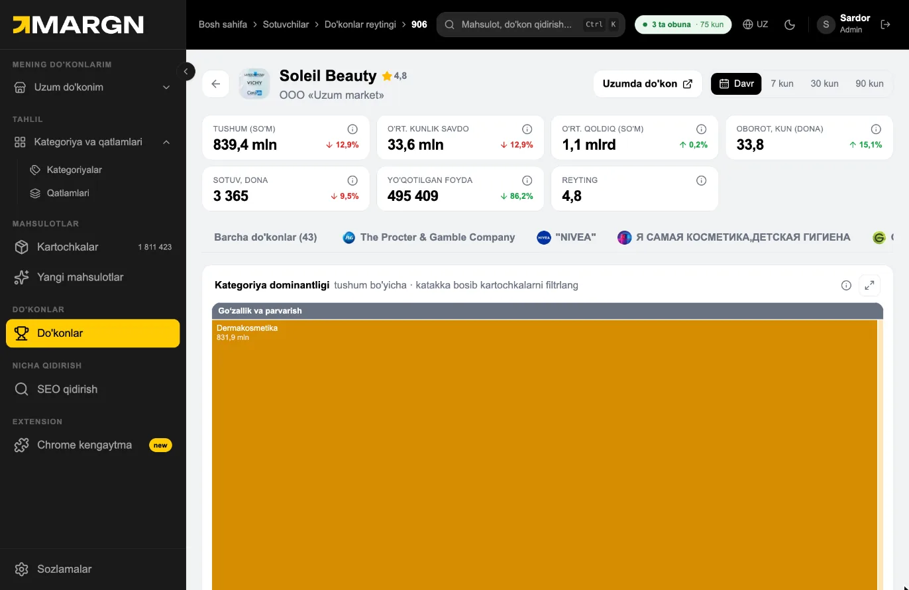Click the Dermakosmetika treemap cell
Image resolution: width=909 pixels, height=590 pixels.
[545, 454]
